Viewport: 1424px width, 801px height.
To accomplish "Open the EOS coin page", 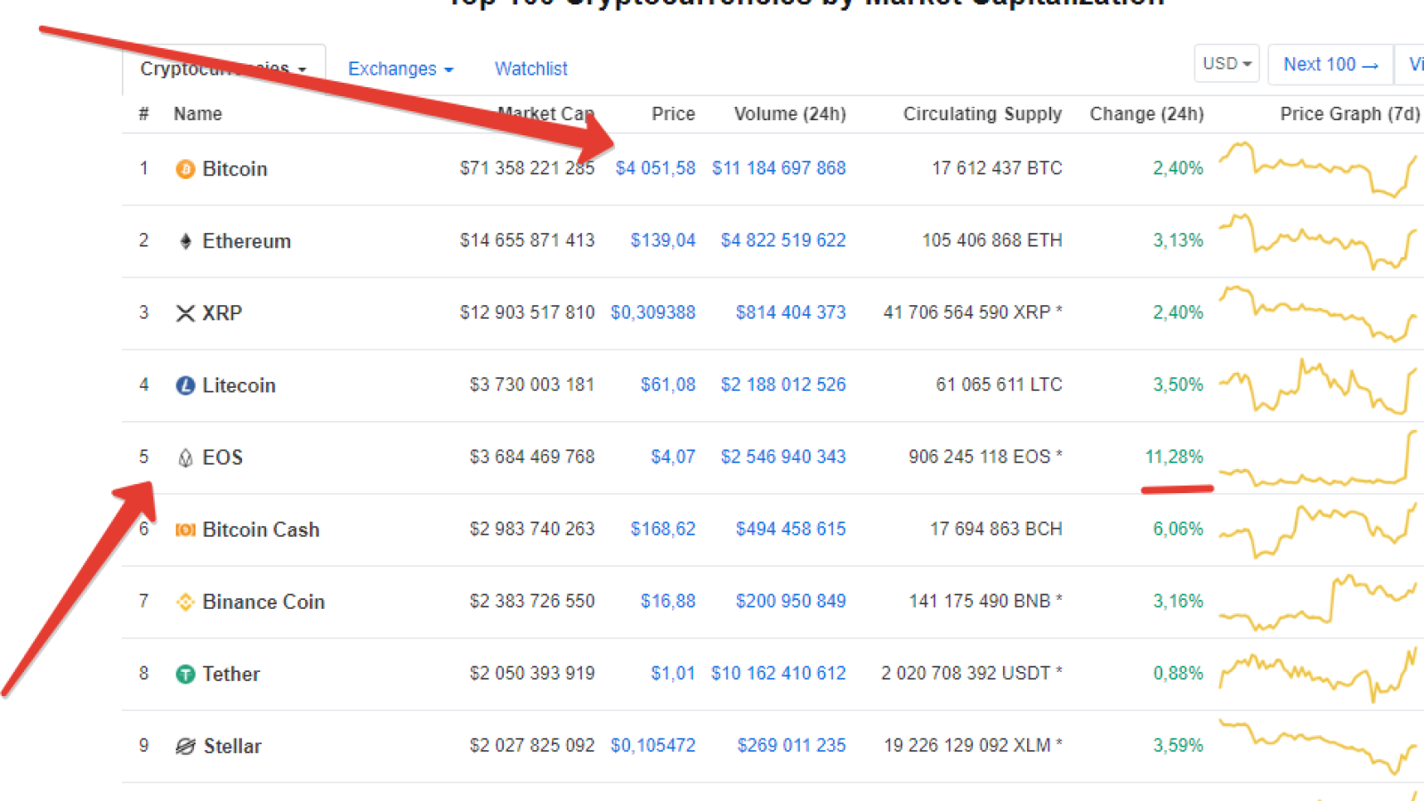I will point(222,457).
